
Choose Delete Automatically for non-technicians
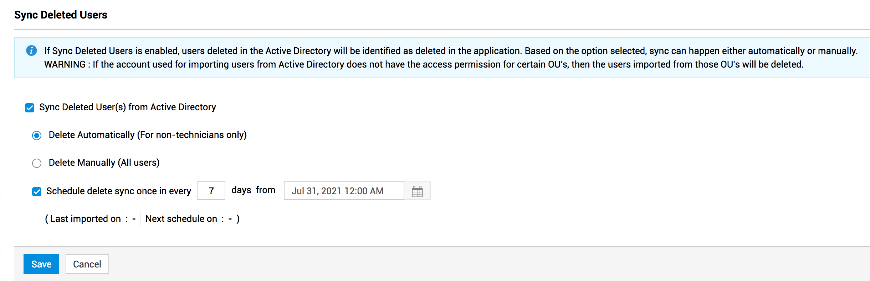coord(37,135)
